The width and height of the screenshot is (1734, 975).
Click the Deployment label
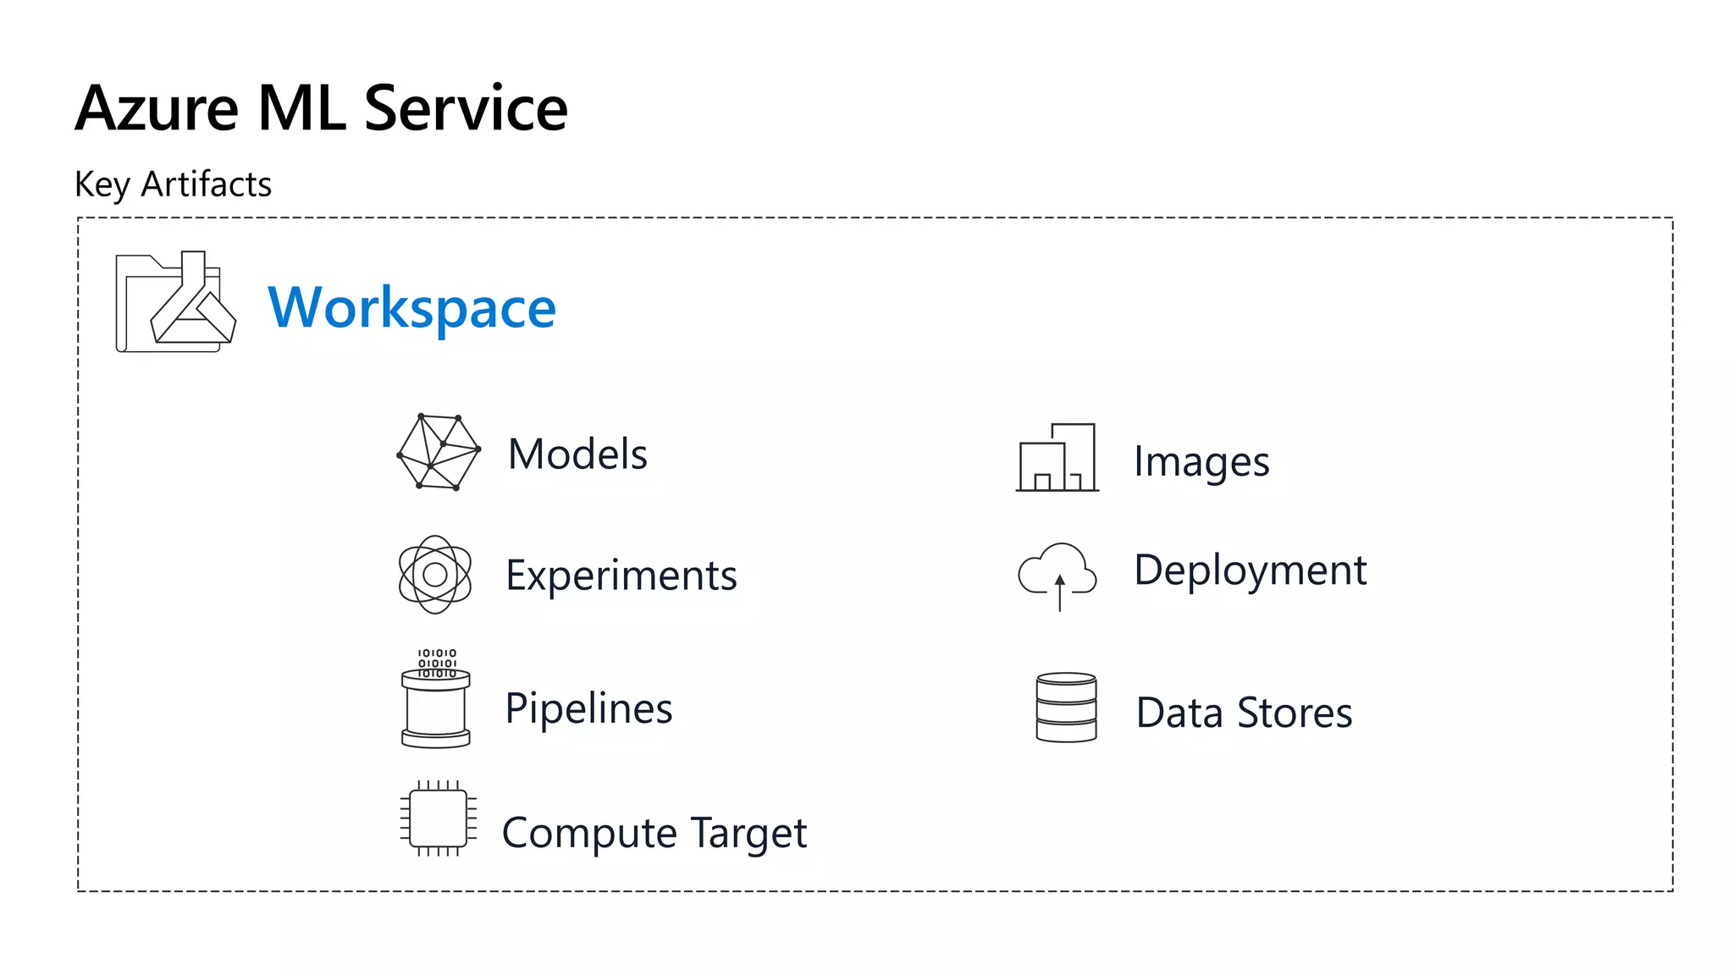click(1250, 571)
